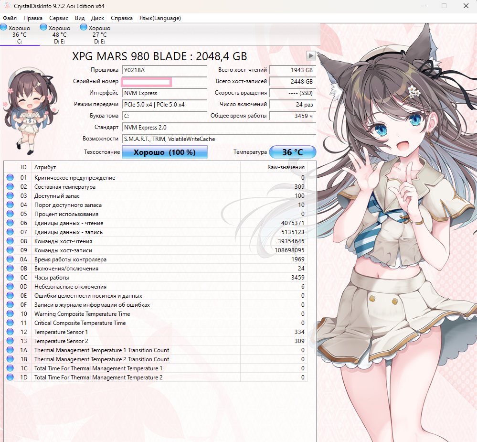Click the drive letter field C:
The width and height of the screenshot is (477, 442).
tap(165, 116)
